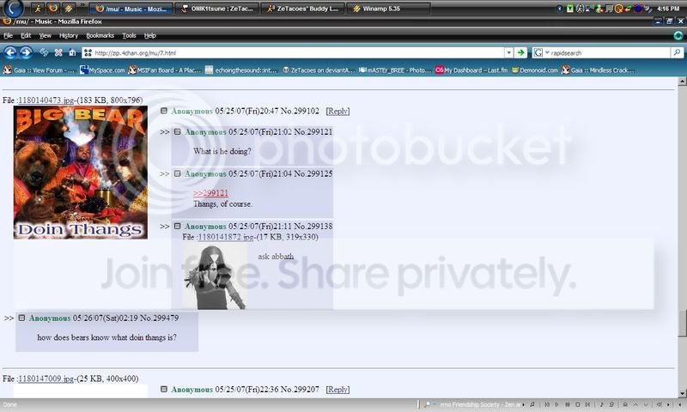Open the Help menu

pos(149,35)
